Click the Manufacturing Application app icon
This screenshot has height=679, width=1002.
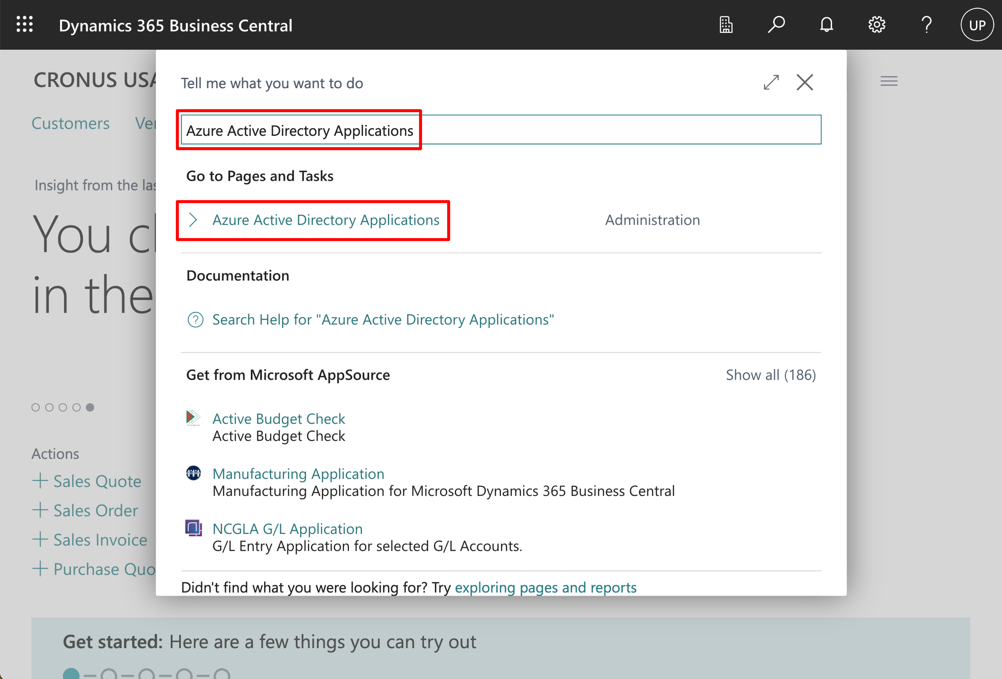(193, 473)
